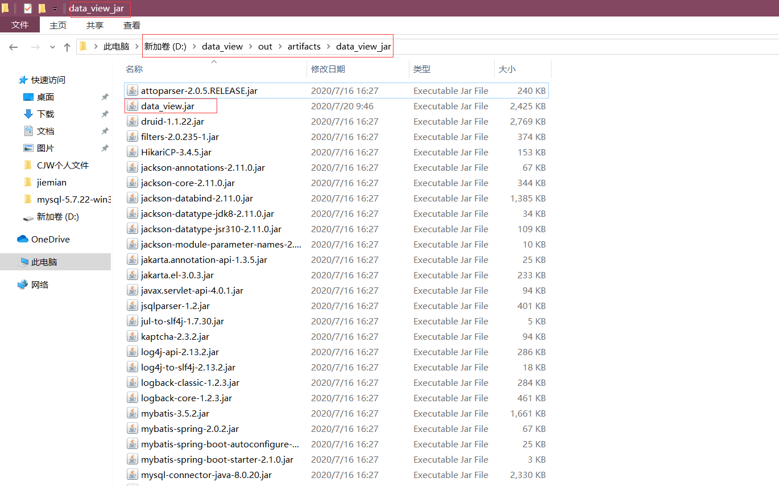Viewport: 779px width, 486px height.
Task: Open 图片 in quick access
Action: point(45,149)
